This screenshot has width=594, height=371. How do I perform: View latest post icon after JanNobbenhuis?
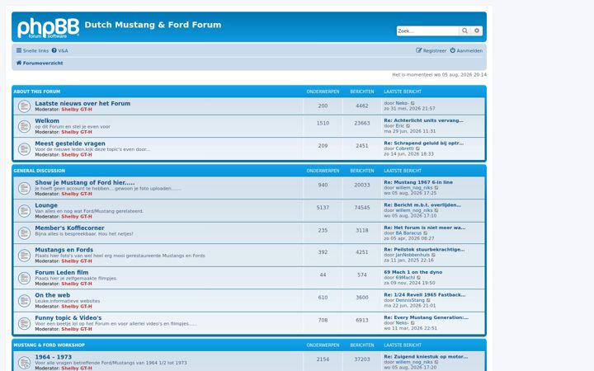tap(434, 255)
